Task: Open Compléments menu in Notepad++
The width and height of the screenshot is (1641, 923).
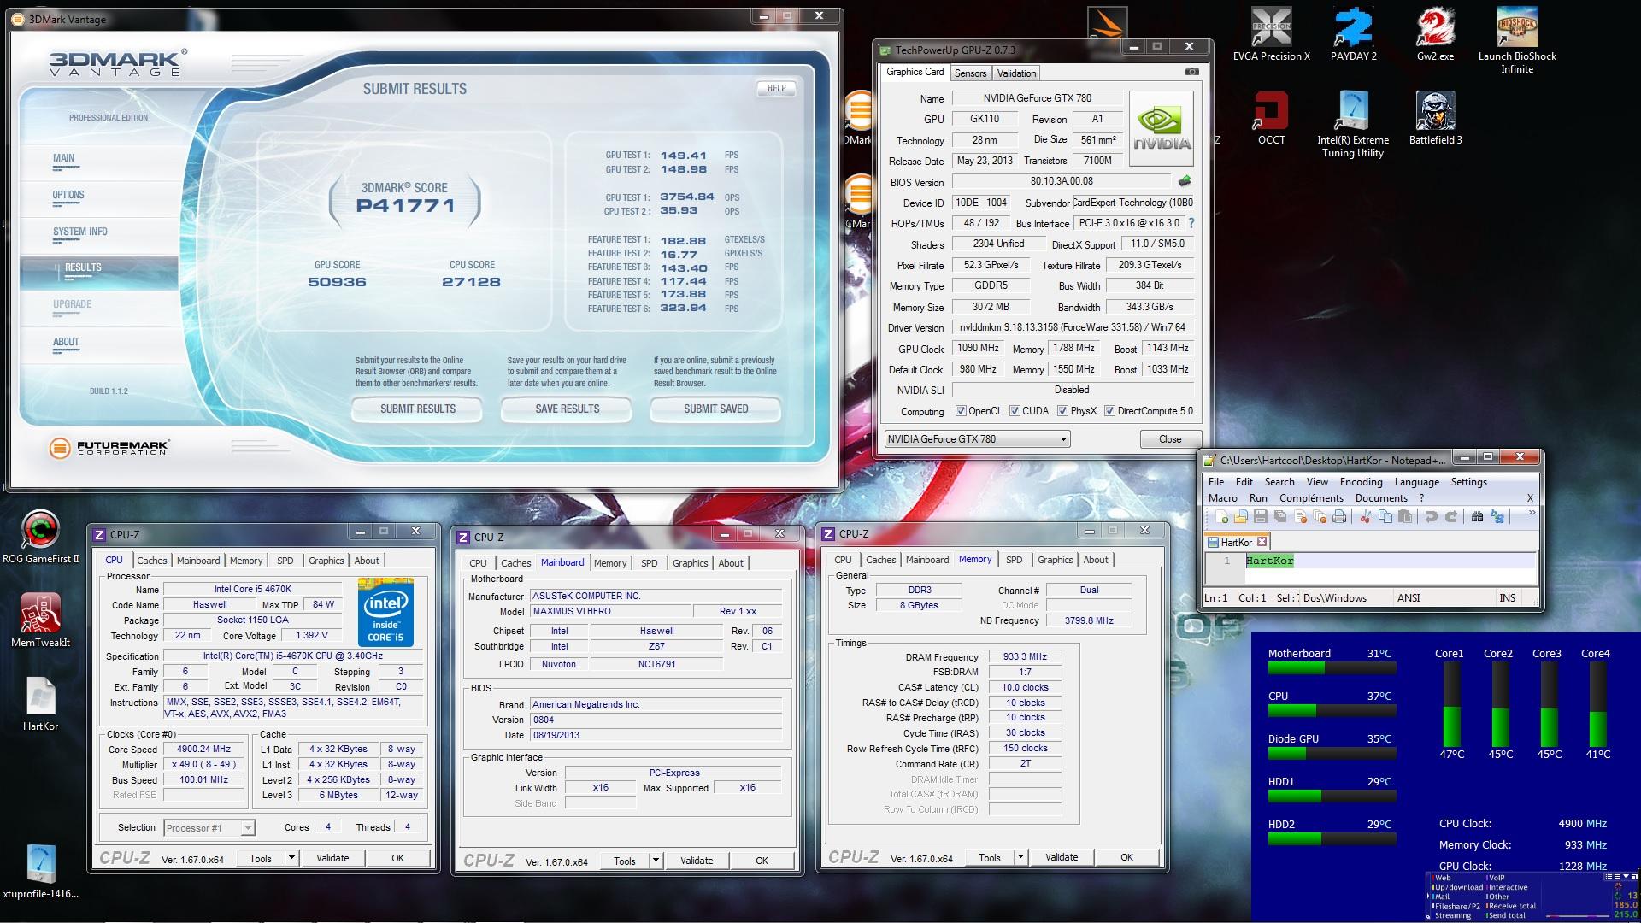Action: (x=1311, y=498)
